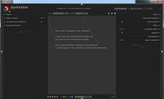Click the display profile icon at bottom right
164x99 pixels.
pyautogui.click(x=115, y=97)
